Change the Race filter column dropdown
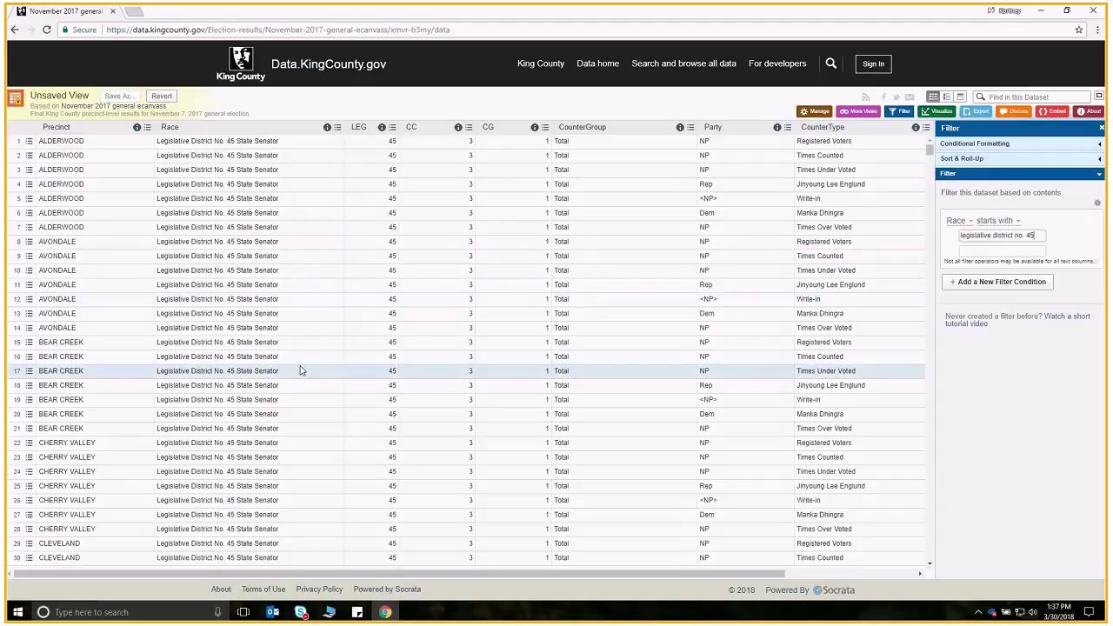This screenshot has height=626, width=1113. (x=960, y=221)
